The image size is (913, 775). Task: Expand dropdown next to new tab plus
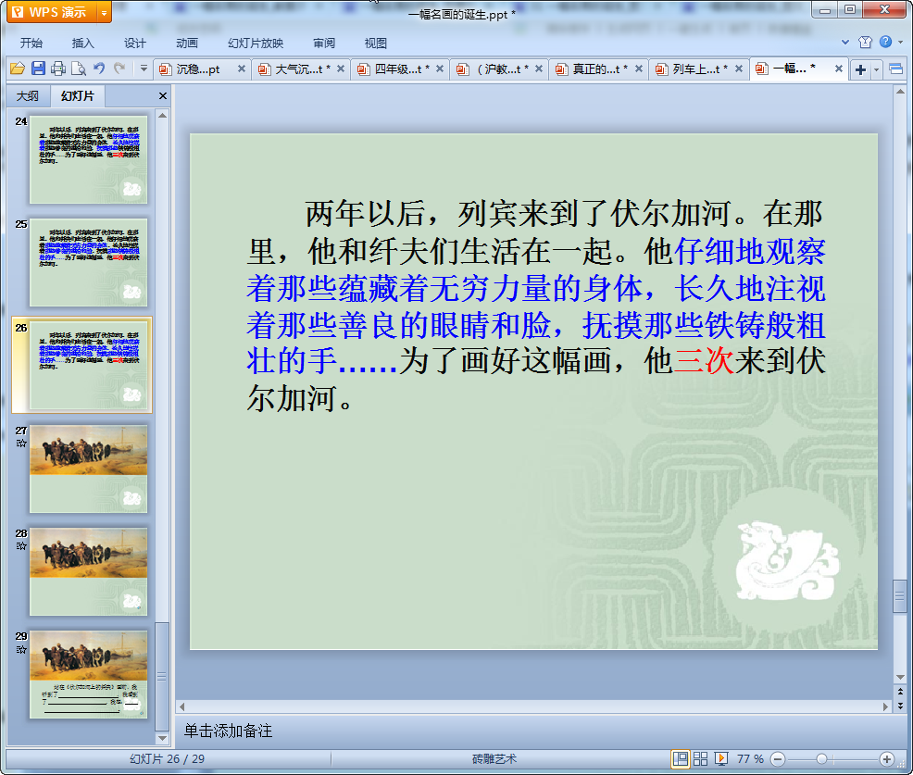coord(876,69)
